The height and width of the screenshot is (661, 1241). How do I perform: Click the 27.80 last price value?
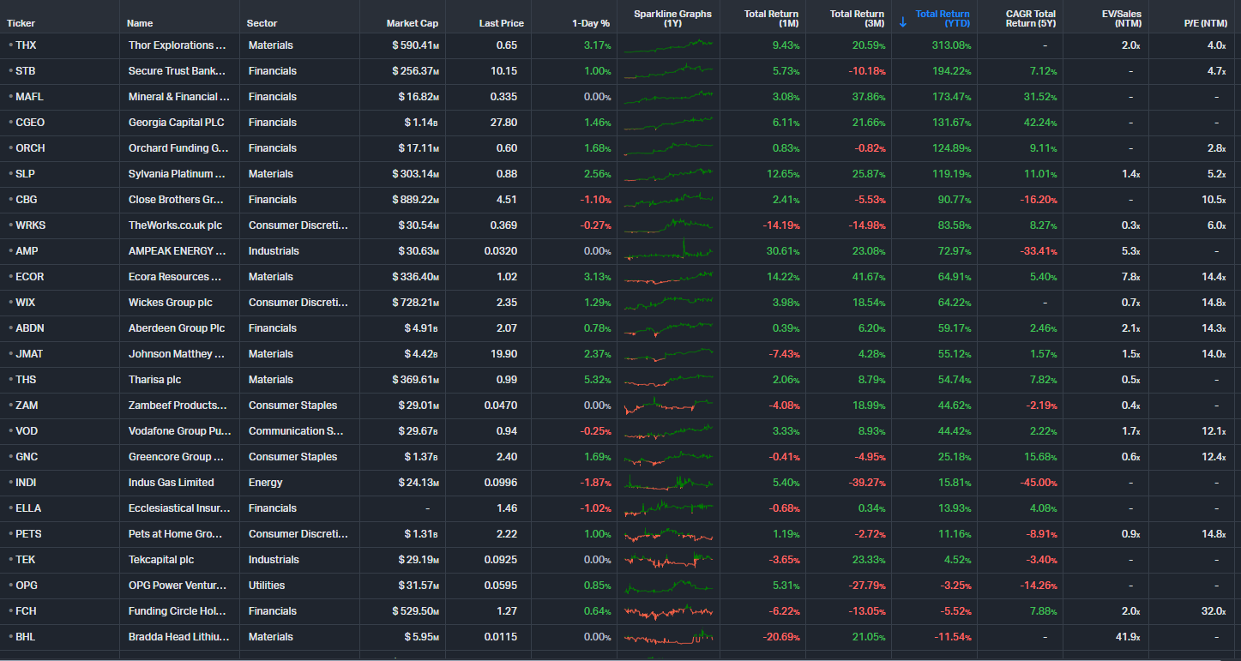coord(503,123)
